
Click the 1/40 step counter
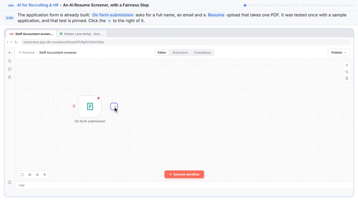tap(10, 18)
